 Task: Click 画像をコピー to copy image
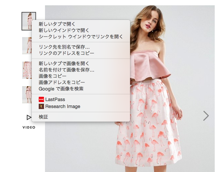pyautogui.click(x=52, y=76)
